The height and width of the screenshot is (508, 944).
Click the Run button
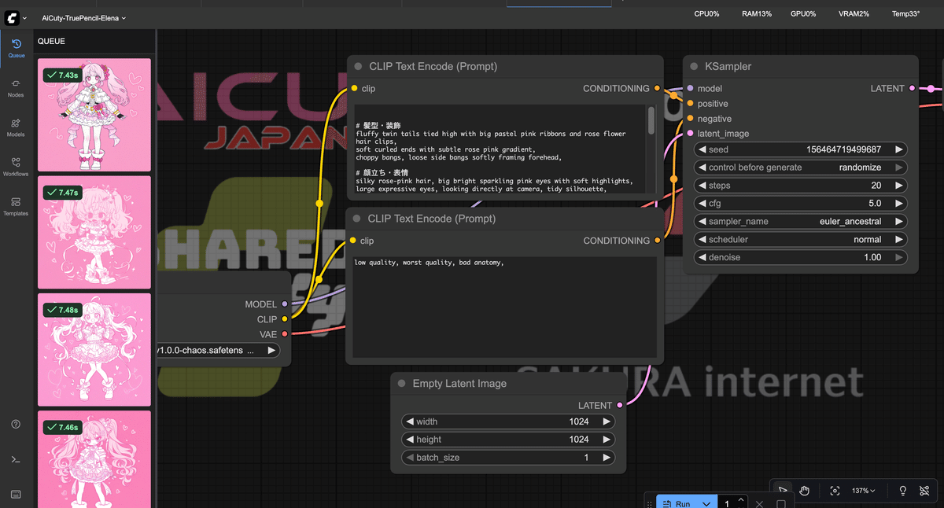tap(677, 503)
